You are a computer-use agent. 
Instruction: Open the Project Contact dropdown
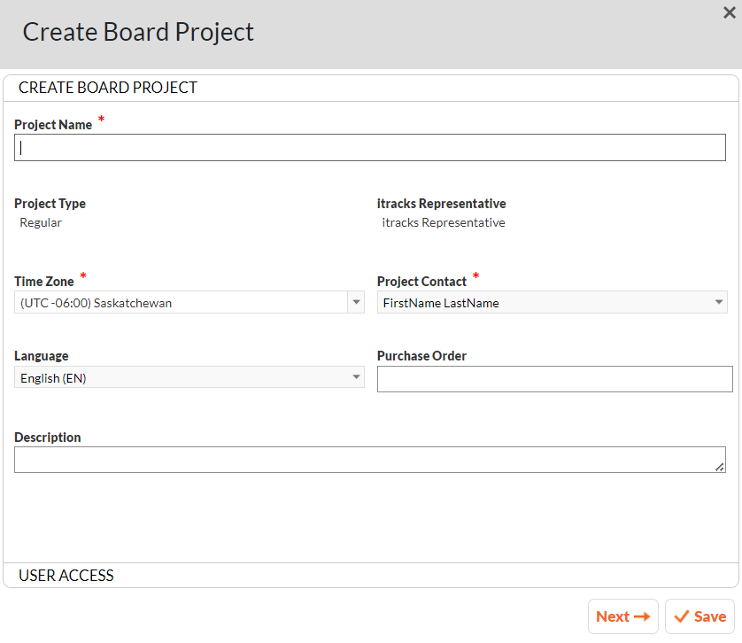[x=552, y=302]
